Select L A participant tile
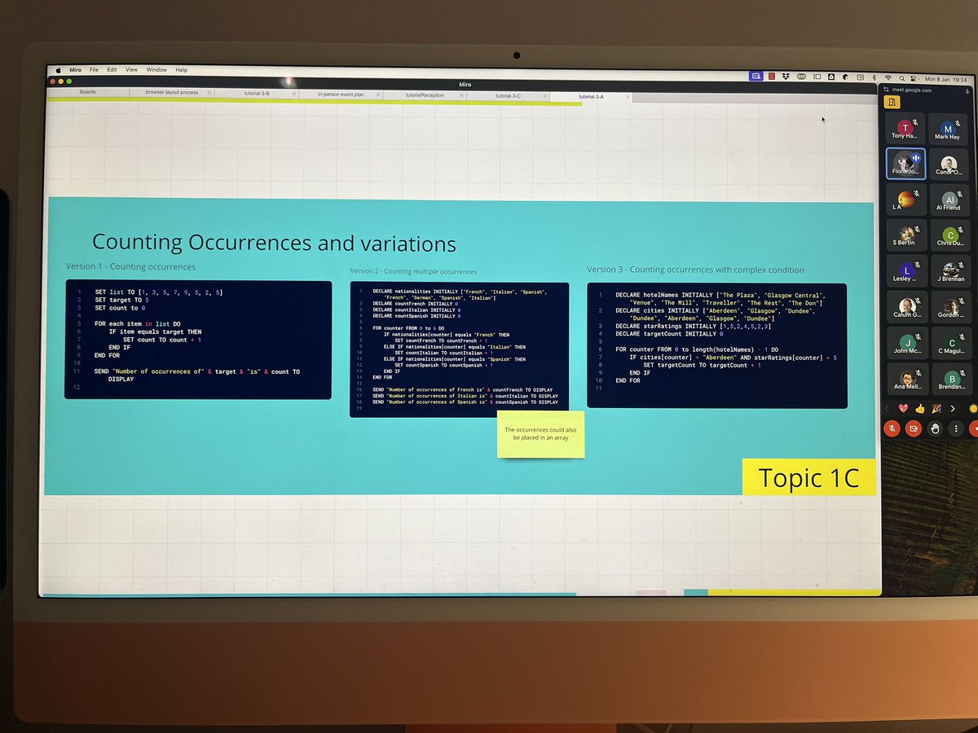 pos(905,199)
